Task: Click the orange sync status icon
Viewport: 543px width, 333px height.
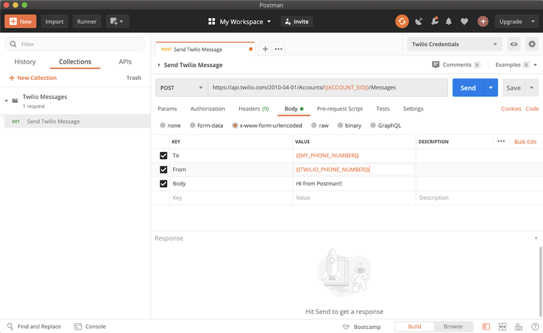Action: pyautogui.click(x=402, y=22)
